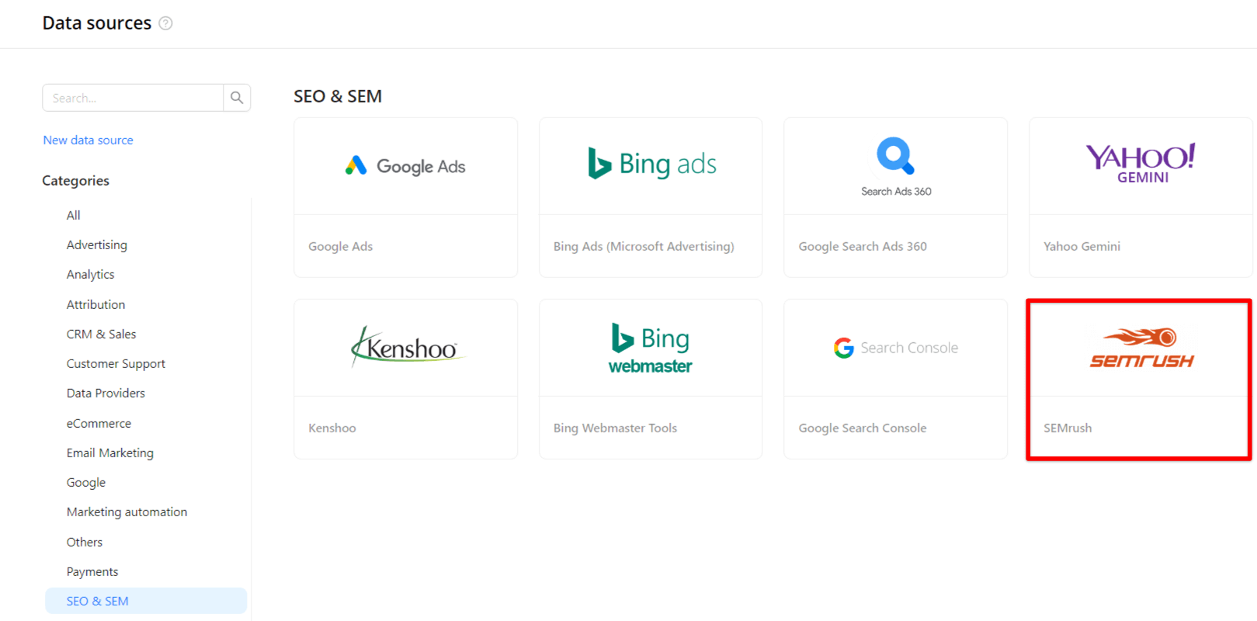Select the CRM & Sales category
This screenshot has height=621, width=1257.
tap(101, 334)
